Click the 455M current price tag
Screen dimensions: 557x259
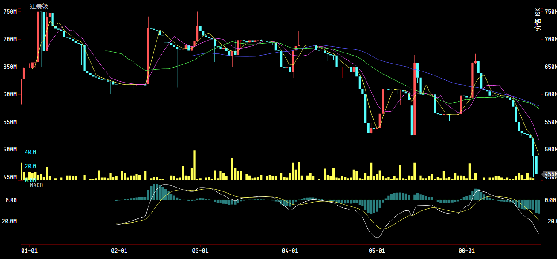pos(550,174)
